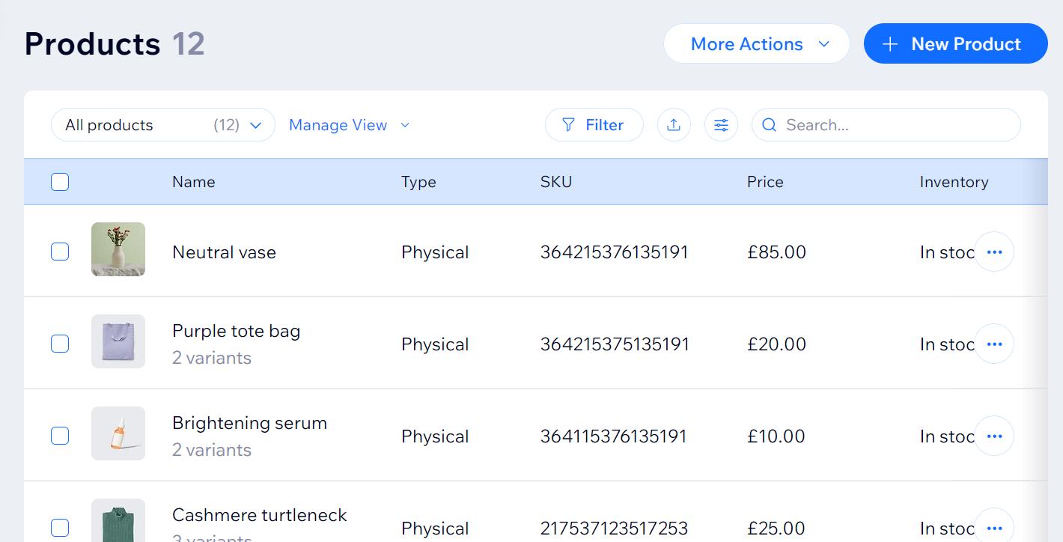Screen dimensions: 1063x542
Task: Click the table settings adjust icon
Action: click(x=721, y=124)
